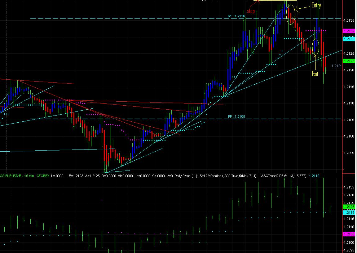
Task: Select the green 1.2123 tag in upper chart
Action: (x=349, y=61)
